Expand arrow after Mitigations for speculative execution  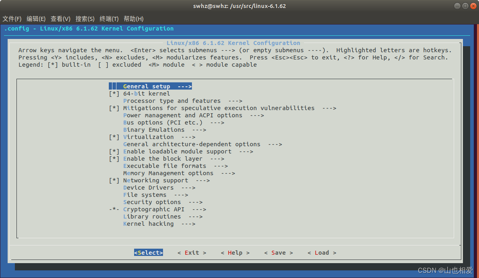tap(329, 108)
